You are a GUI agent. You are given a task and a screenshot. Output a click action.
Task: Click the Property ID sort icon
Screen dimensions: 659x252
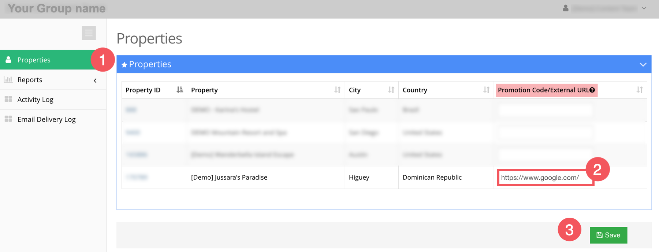coord(179,90)
